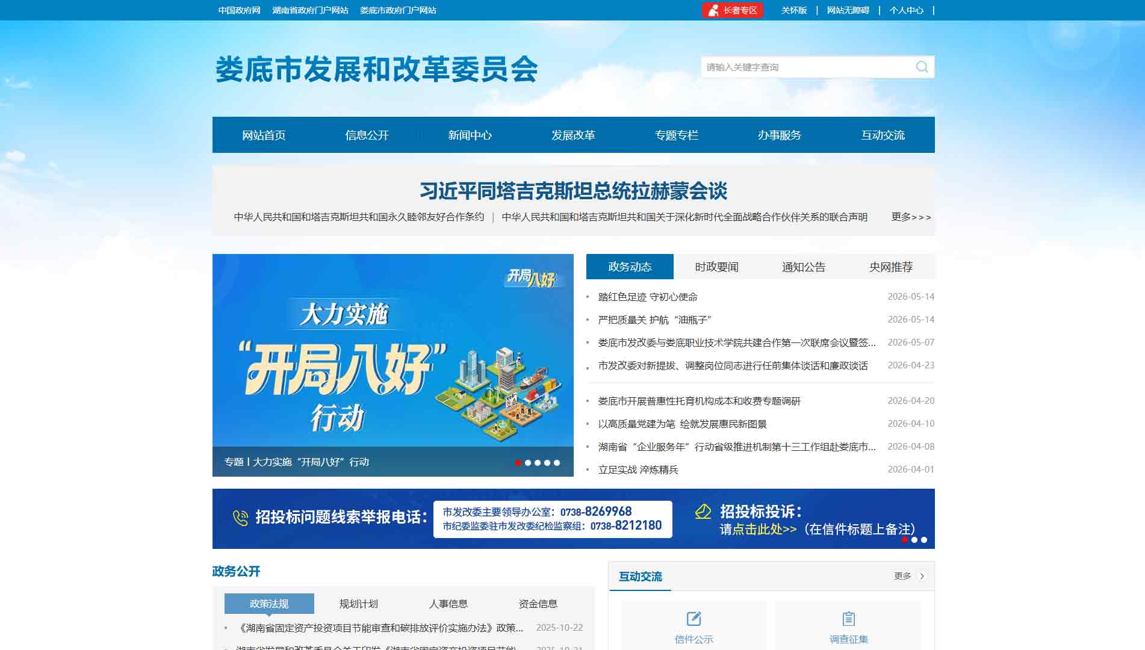Image resolution: width=1145 pixels, height=650 pixels.
Task: Open headline 习近平同塔吉克斯坦总统拉赫蒙会谈
Action: point(574,191)
